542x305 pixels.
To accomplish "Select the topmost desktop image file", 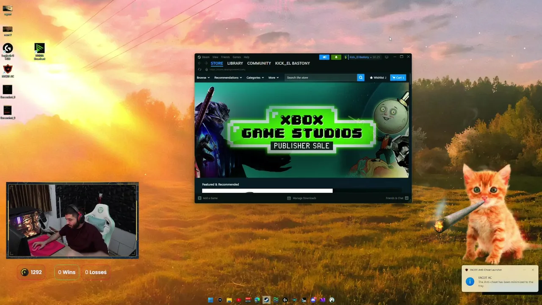I will pos(8,10).
